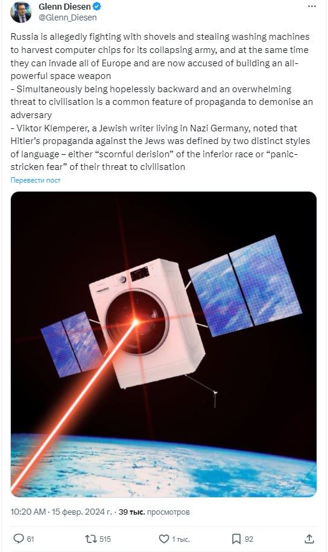This screenshot has height=552, width=328.
Task: Open the 39 тыс. просмотров view count
Action: click(154, 512)
